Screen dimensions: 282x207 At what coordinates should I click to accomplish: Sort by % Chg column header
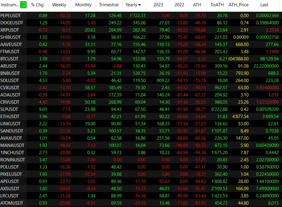[x=37, y=5]
